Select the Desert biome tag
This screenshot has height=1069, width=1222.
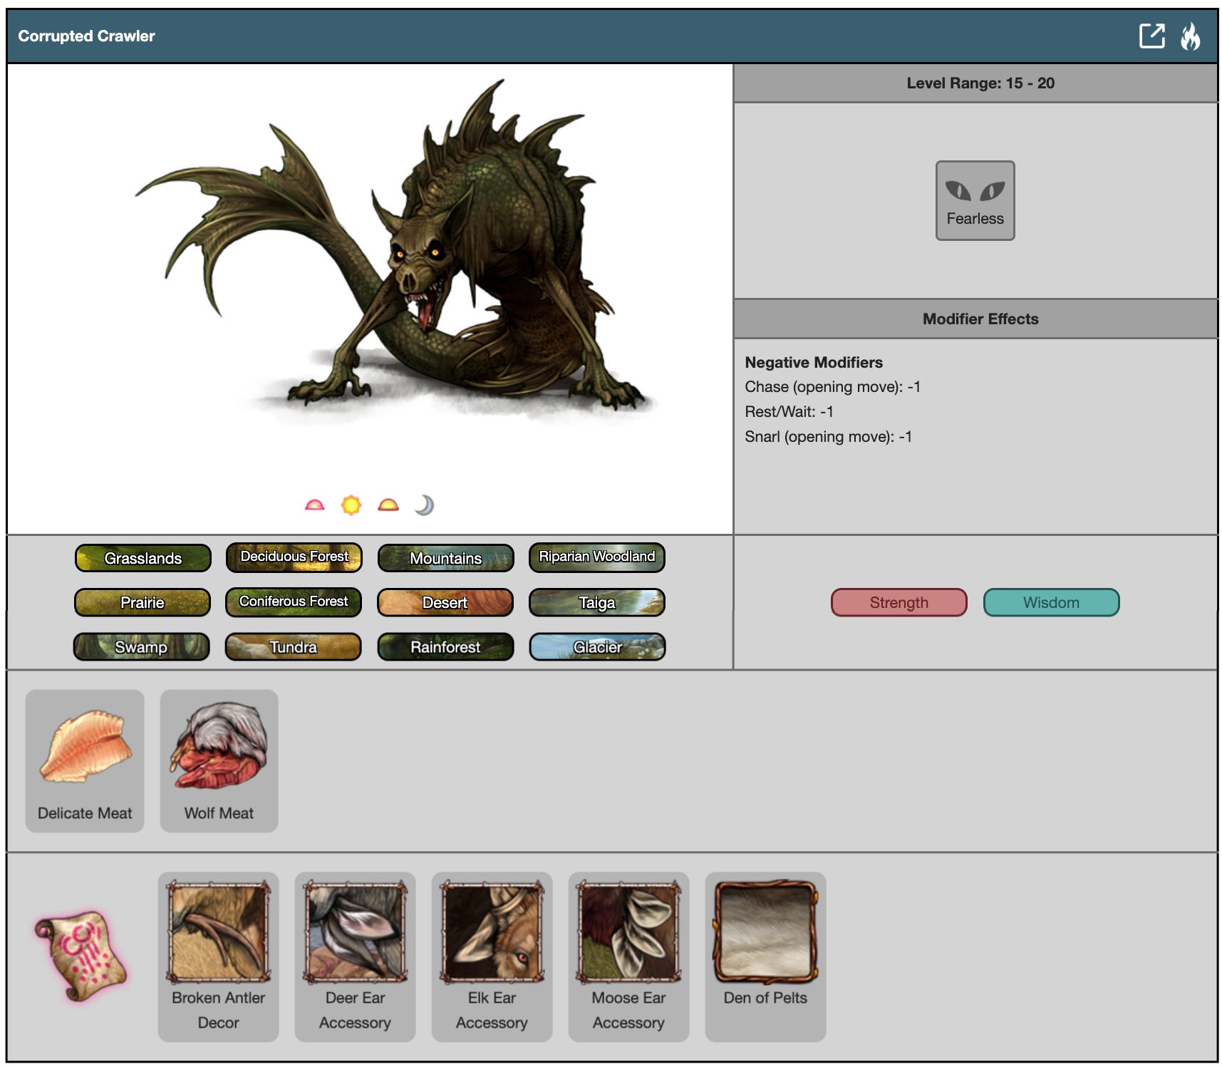coord(445,602)
